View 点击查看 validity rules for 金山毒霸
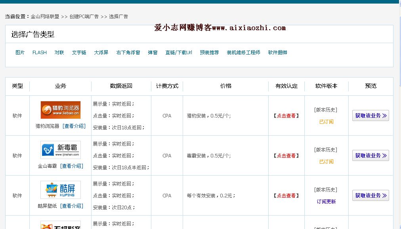Image resolution: width=401 pixels, height=229 pixels. click(286, 155)
